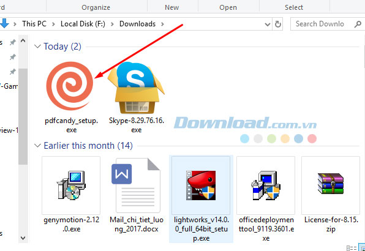Select the genymotion-2.12.0.exe installer icon

click(x=71, y=185)
